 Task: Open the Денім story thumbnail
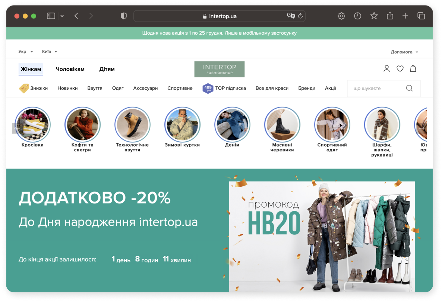(x=232, y=125)
